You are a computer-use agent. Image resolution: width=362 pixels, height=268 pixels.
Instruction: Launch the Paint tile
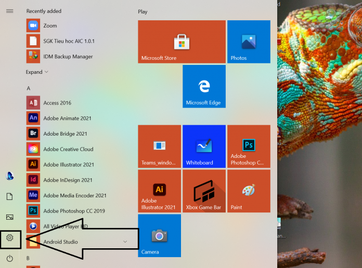coord(249,191)
